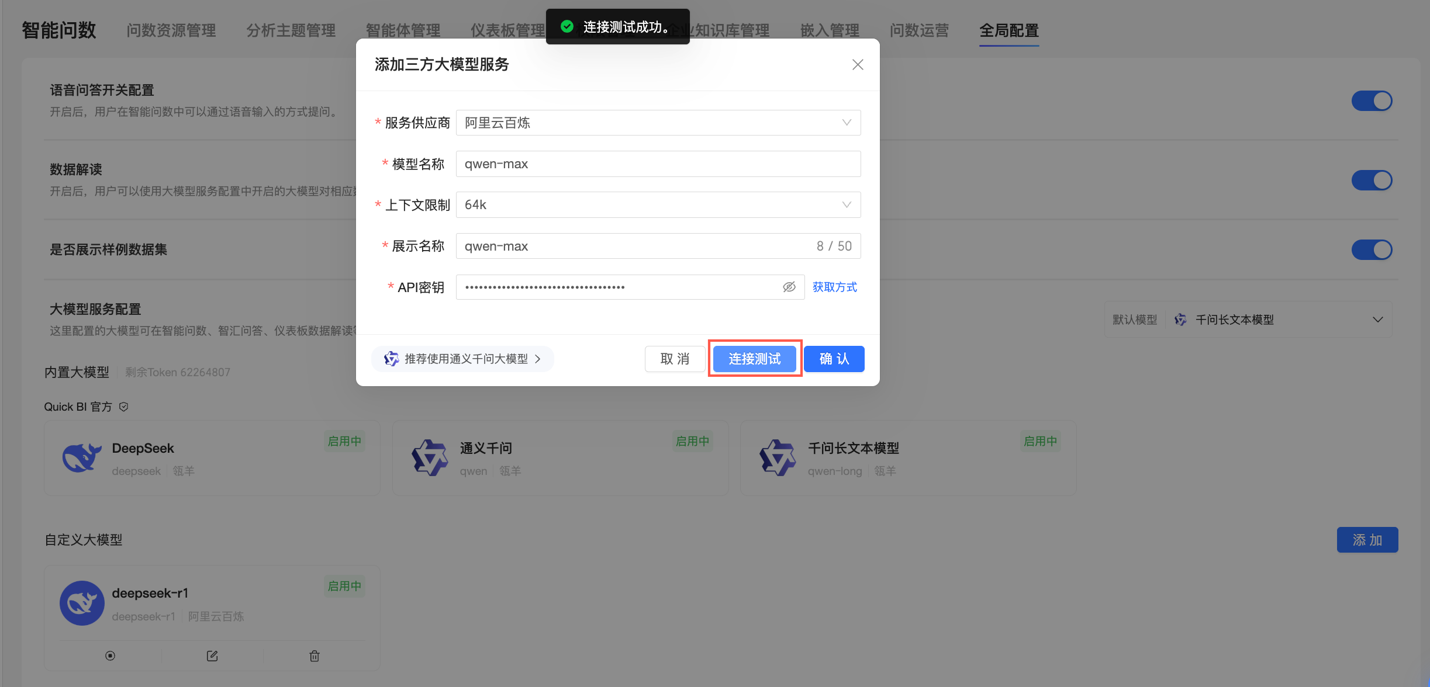Switch to the 问数资源管理 tab

[x=171, y=30]
